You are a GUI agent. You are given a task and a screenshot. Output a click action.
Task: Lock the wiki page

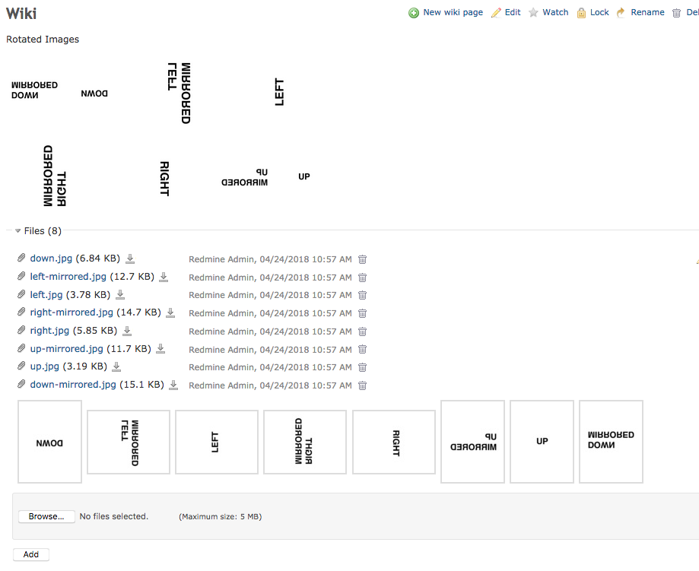pyautogui.click(x=593, y=12)
